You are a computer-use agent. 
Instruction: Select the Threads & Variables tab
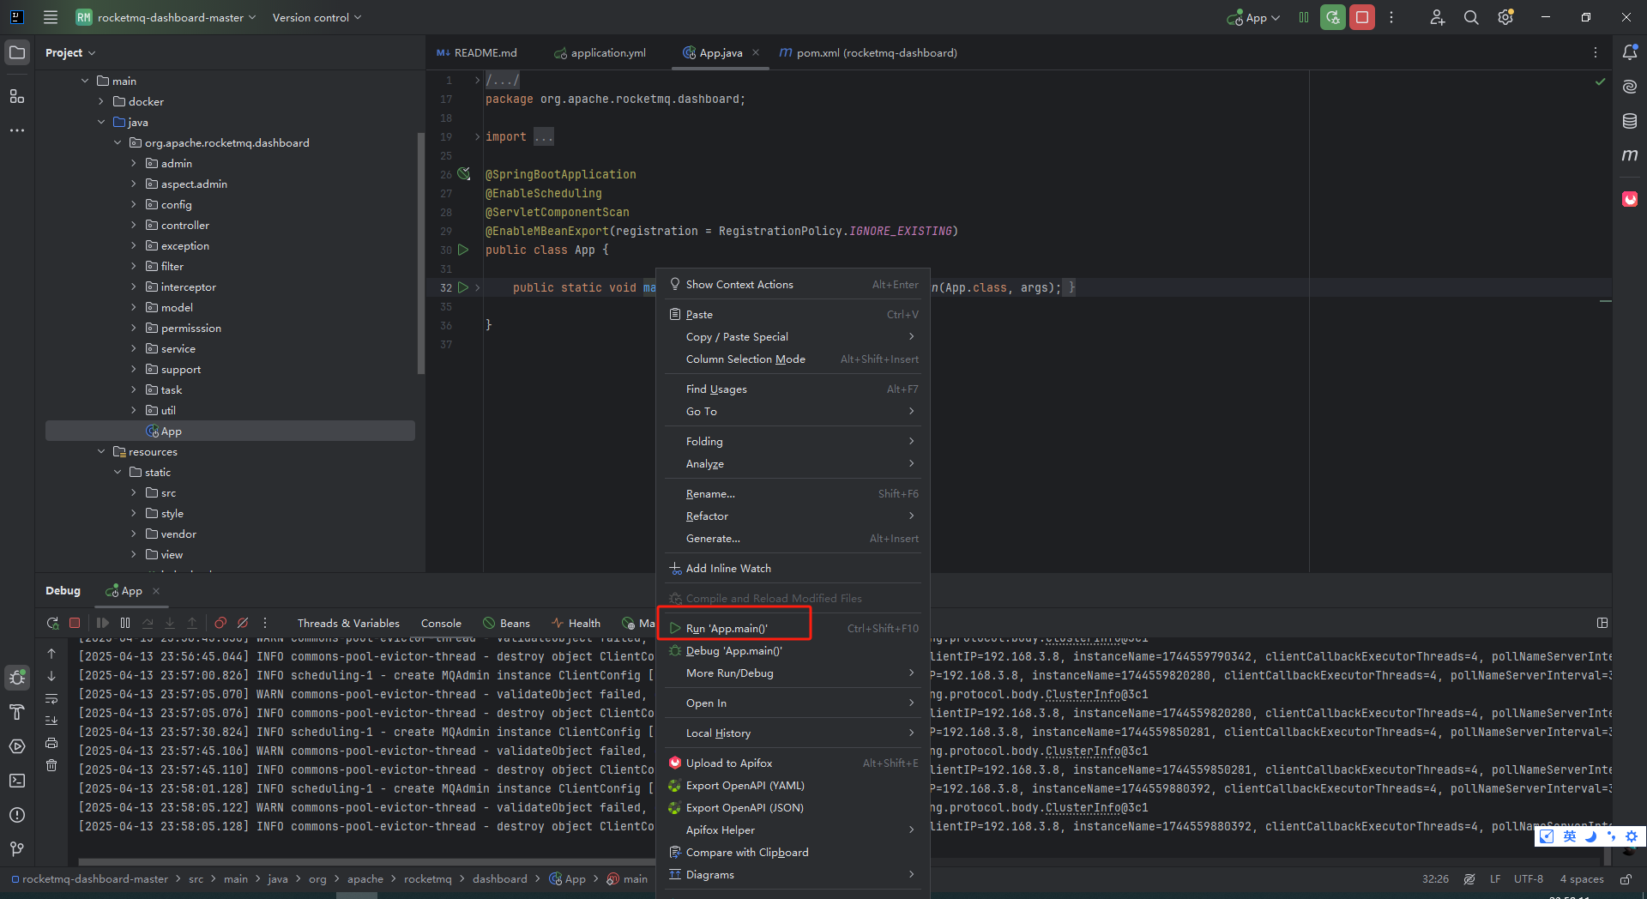(348, 624)
